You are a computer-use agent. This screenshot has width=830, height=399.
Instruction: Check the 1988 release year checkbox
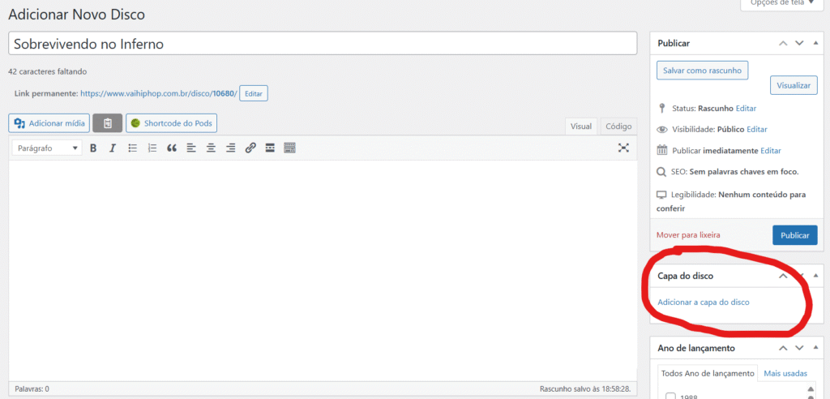pos(671,396)
